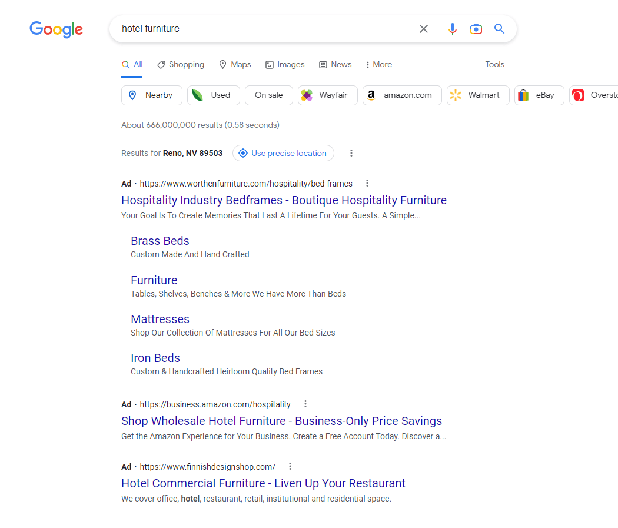Click the worthenfurniture.com ad URL
Screen dimensions: 618x528
246,184
